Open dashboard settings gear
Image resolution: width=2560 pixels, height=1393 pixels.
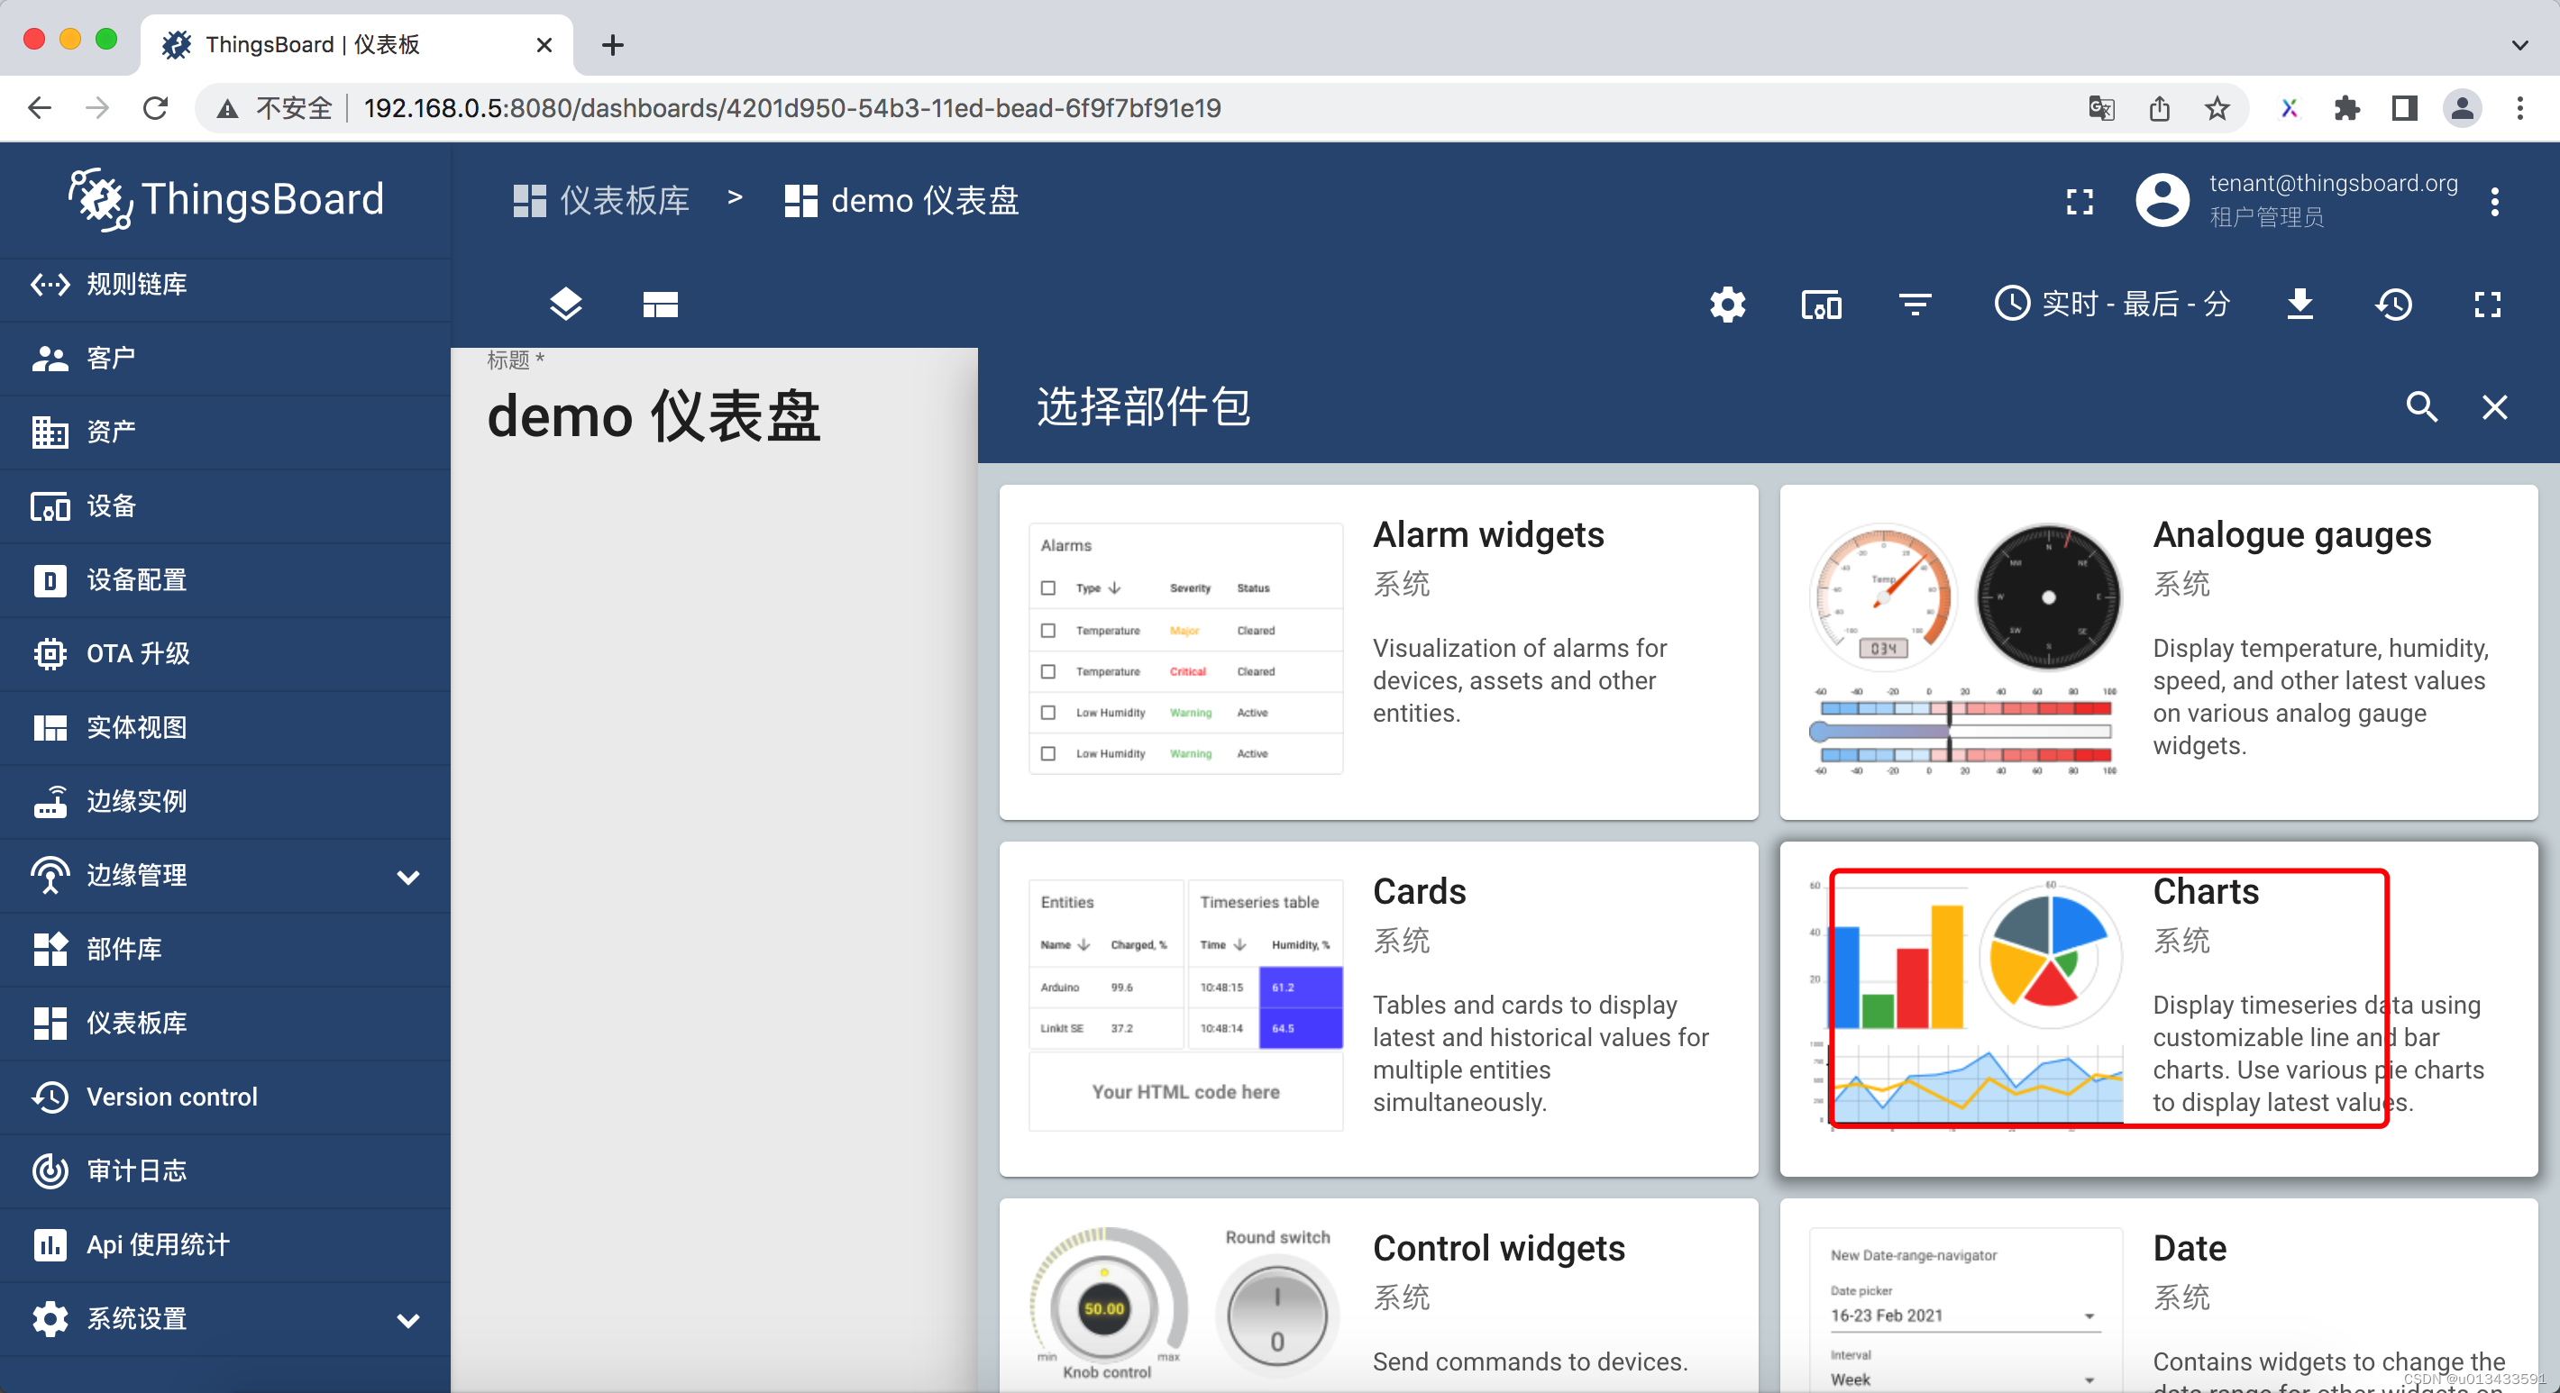(x=1727, y=304)
